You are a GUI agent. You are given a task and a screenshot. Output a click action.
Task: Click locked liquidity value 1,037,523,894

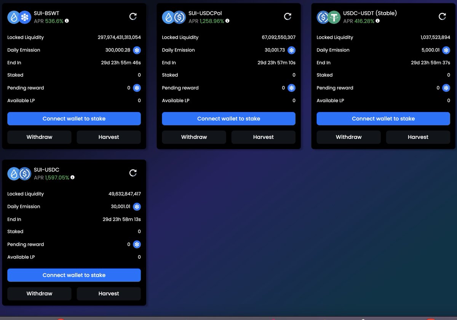[x=435, y=37]
